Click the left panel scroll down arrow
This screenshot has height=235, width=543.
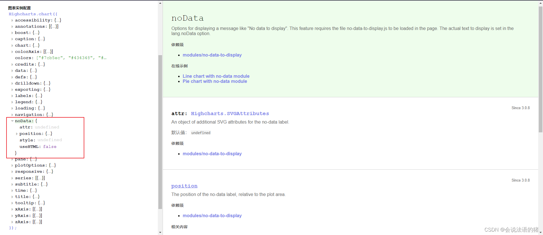point(160,232)
